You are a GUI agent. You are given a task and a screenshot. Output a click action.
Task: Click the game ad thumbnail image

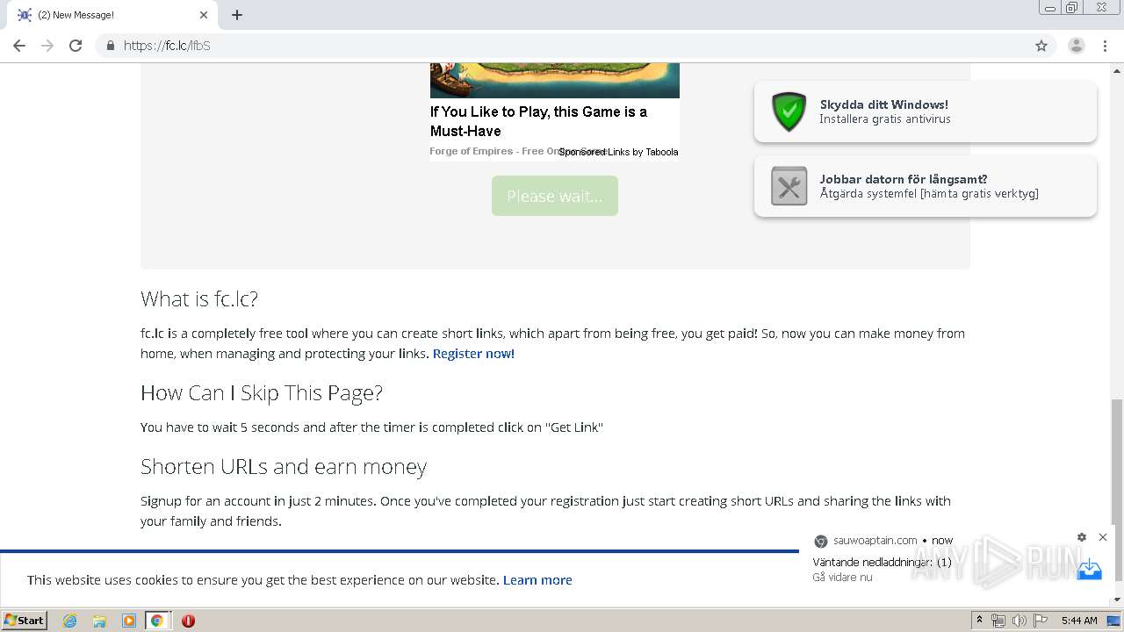555,80
